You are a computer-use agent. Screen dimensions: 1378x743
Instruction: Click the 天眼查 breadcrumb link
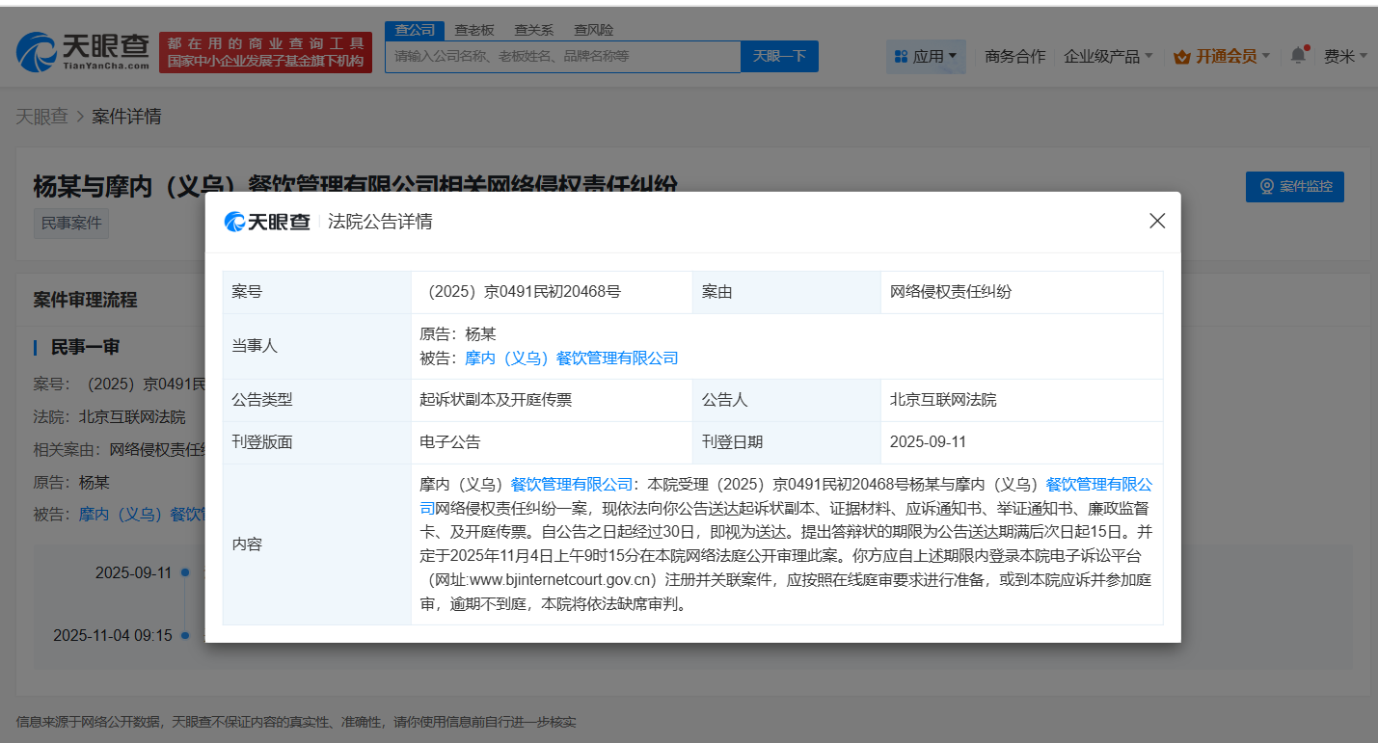[41, 117]
